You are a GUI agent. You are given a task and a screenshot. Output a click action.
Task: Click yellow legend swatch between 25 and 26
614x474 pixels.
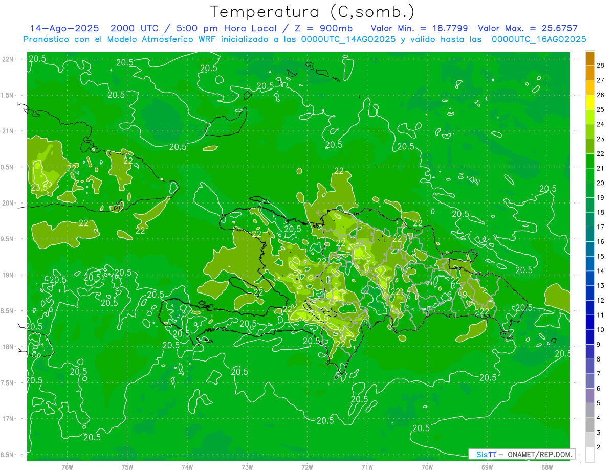590,102
